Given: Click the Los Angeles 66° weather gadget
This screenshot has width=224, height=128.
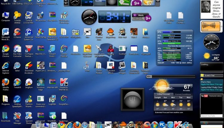Looking at the screenshot, I should point(211,57).
